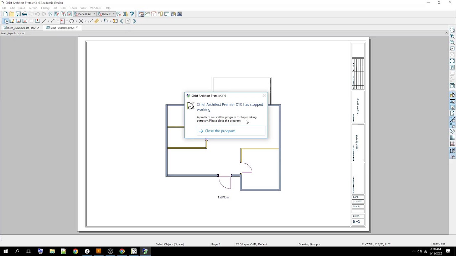The width and height of the screenshot is (456, 256).
Task: Open the CAD menu
Action: (63, 8)
